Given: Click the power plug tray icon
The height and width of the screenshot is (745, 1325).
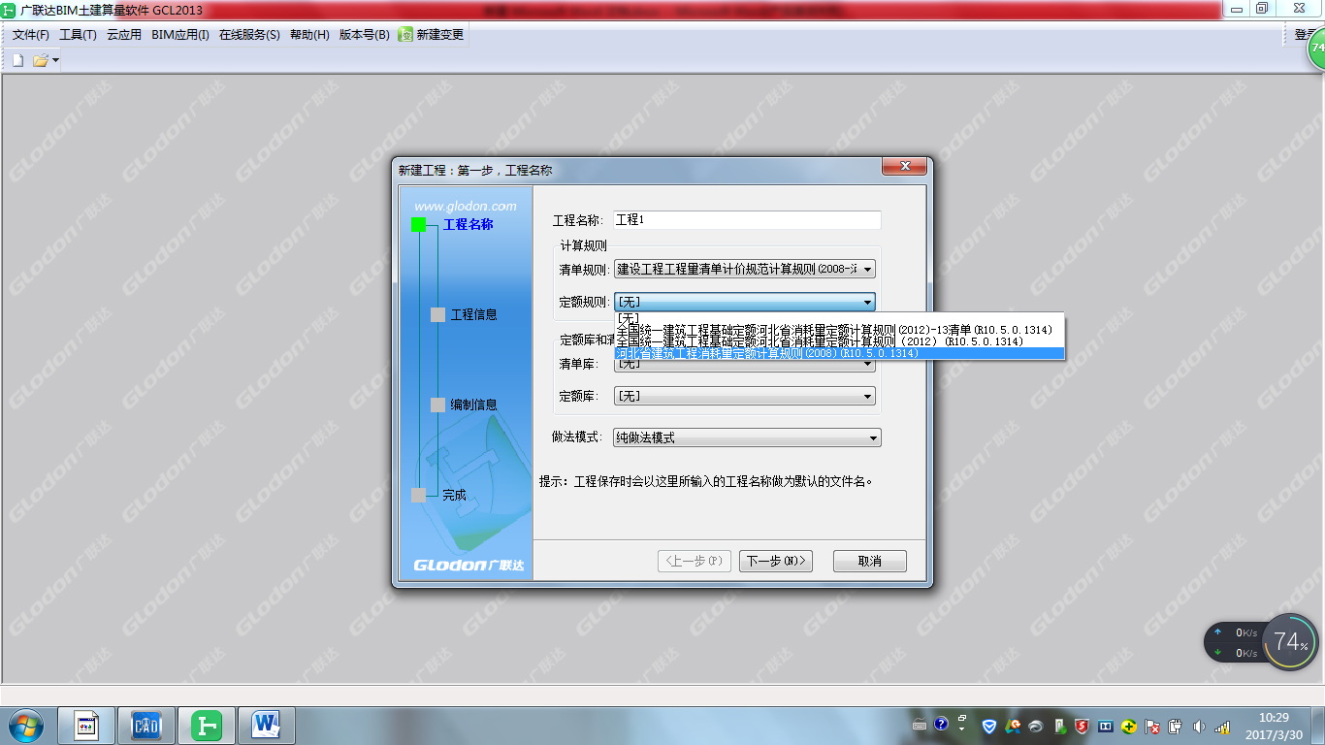Looking at the screenshot, I should pos(1176,726).
